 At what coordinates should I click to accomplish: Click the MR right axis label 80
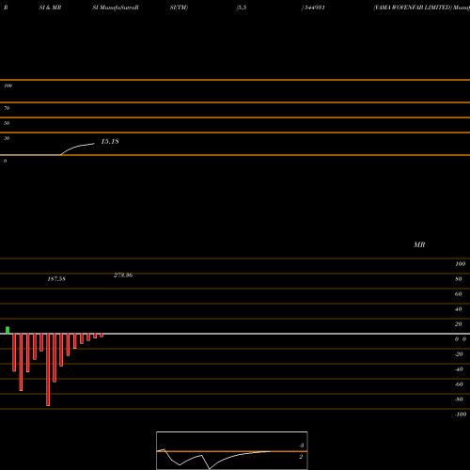click(x=459, y=279)
